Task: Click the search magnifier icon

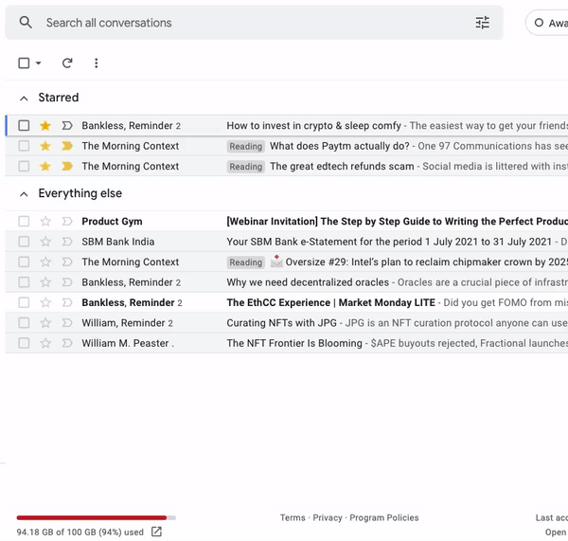Action: (26, 23)
